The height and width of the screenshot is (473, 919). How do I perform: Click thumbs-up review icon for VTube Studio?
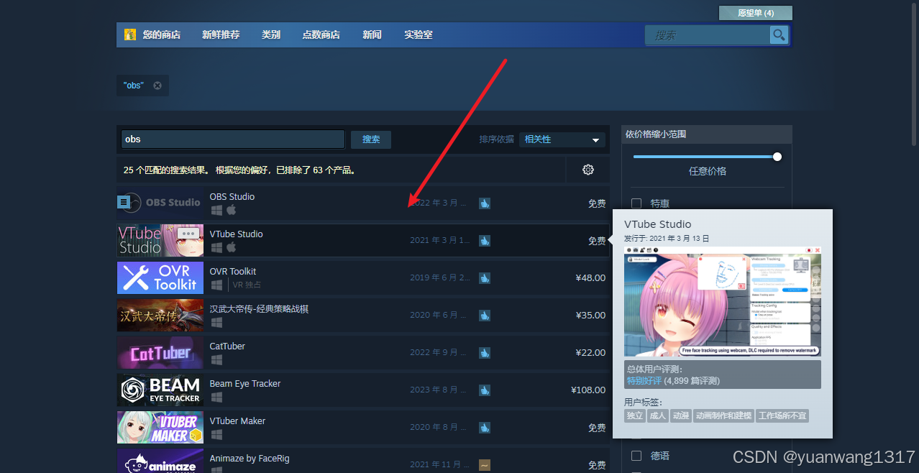coord(485,241)
